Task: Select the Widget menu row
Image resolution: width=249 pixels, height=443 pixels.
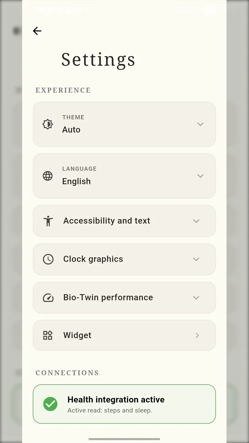Action: [x=124, y=335]
